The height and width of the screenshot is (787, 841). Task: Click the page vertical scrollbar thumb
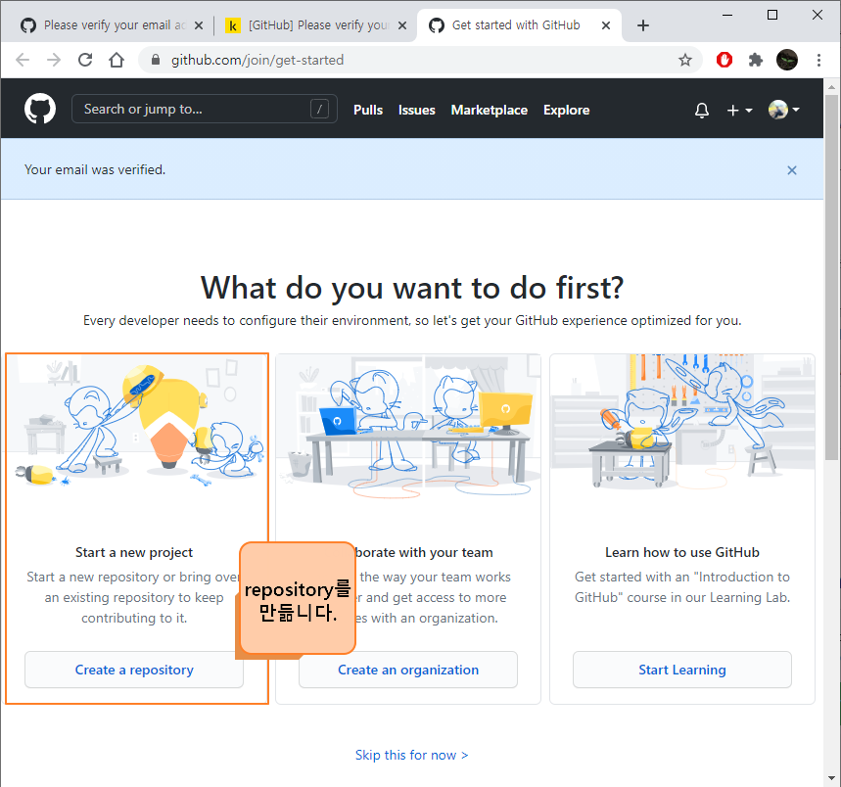click(x=832, y=277)
